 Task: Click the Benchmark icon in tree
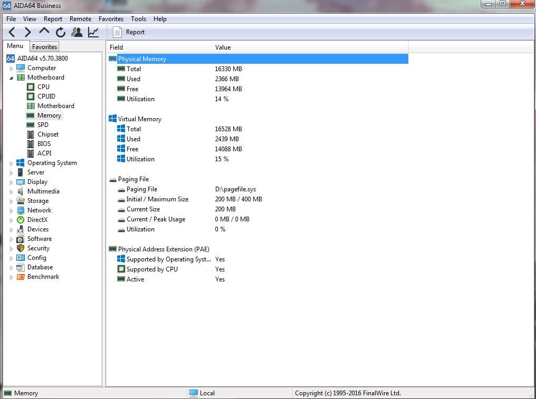(21, 277)
